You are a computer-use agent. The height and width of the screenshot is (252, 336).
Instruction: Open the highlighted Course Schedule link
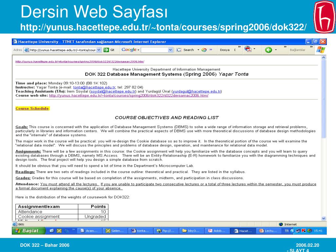click(x=32, y=108)
